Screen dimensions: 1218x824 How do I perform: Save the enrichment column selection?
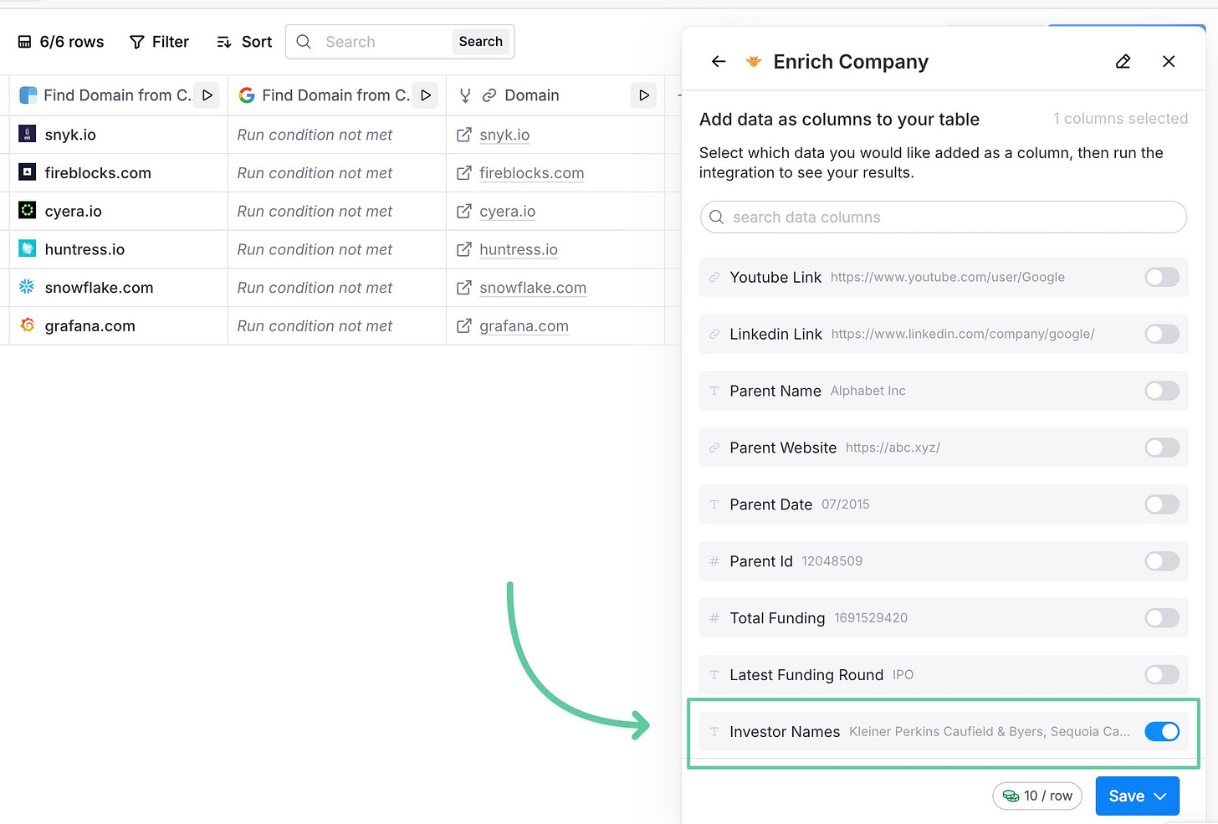pos(1126,796)
